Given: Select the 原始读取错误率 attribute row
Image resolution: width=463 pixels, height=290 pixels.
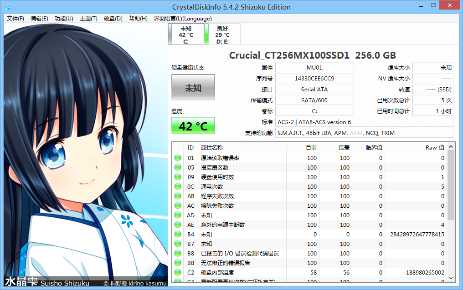Looking at the screenshot, I should [x=309, y=158].
